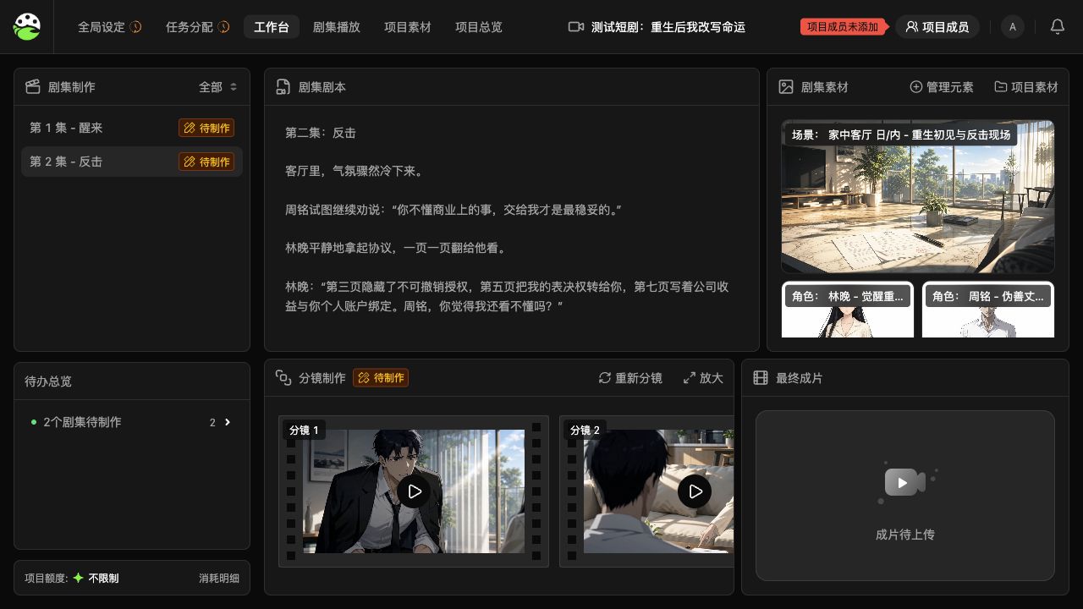Image resolution: width=1083 pixels, height=609 pixels.
Task: Click the edit icon in 第 1 集 status badge
Action: click(x=190, y=129)
